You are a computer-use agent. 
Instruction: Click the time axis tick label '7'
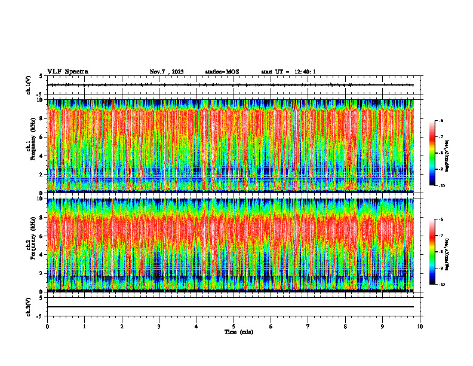308,327
